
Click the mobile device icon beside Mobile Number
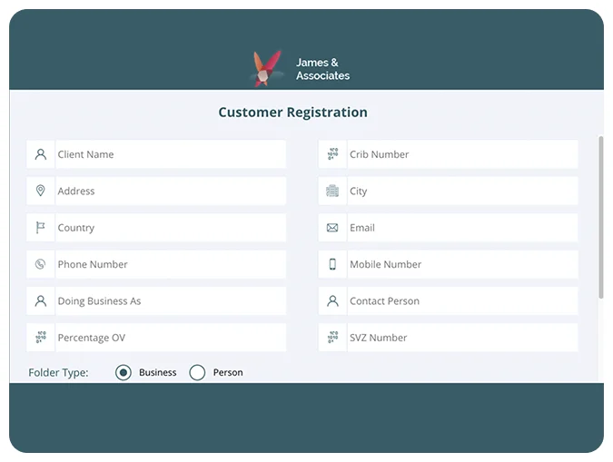(x=332, y=264)
